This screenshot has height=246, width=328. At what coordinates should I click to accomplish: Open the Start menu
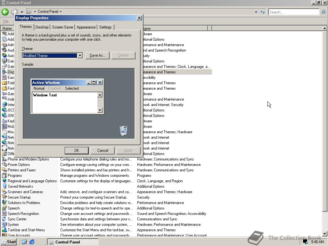click(x=9, y=242)
